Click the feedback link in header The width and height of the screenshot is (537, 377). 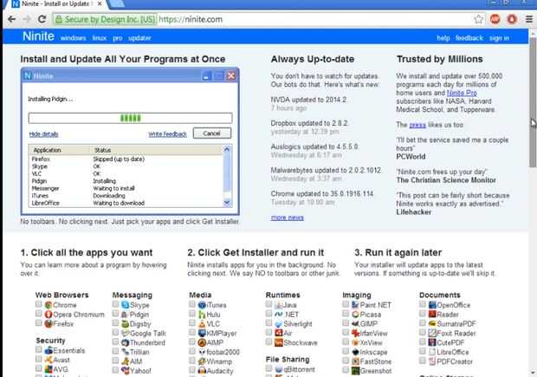(x=469, y=38)
